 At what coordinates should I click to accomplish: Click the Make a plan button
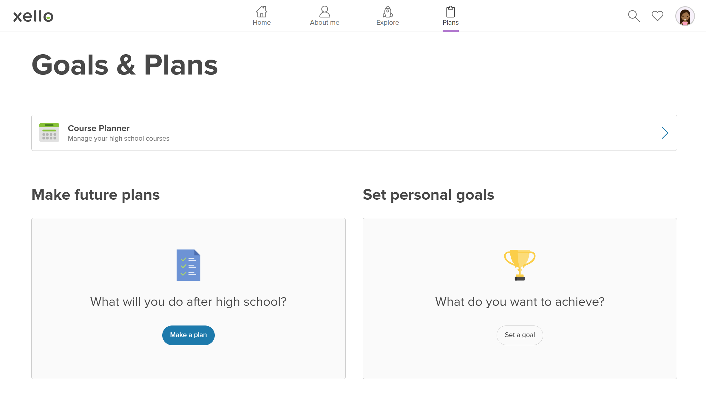pos(189,335)
